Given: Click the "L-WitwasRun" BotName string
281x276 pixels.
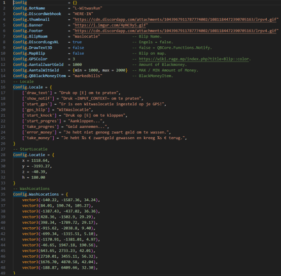Looking at the screenshot, I should (x=87, y=8).
